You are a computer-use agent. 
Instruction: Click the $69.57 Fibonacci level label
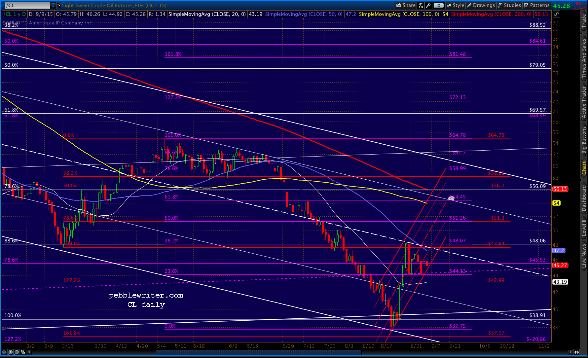(x=537, y=110)
